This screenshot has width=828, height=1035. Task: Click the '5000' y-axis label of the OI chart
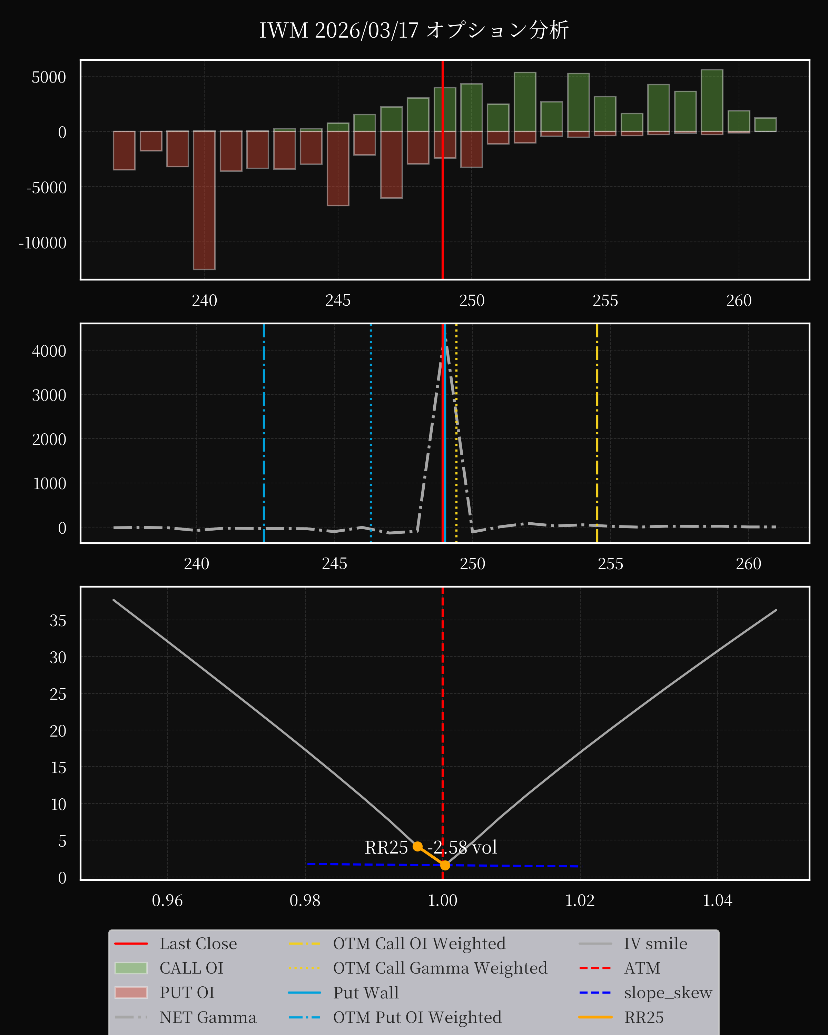tap(49, 77)
